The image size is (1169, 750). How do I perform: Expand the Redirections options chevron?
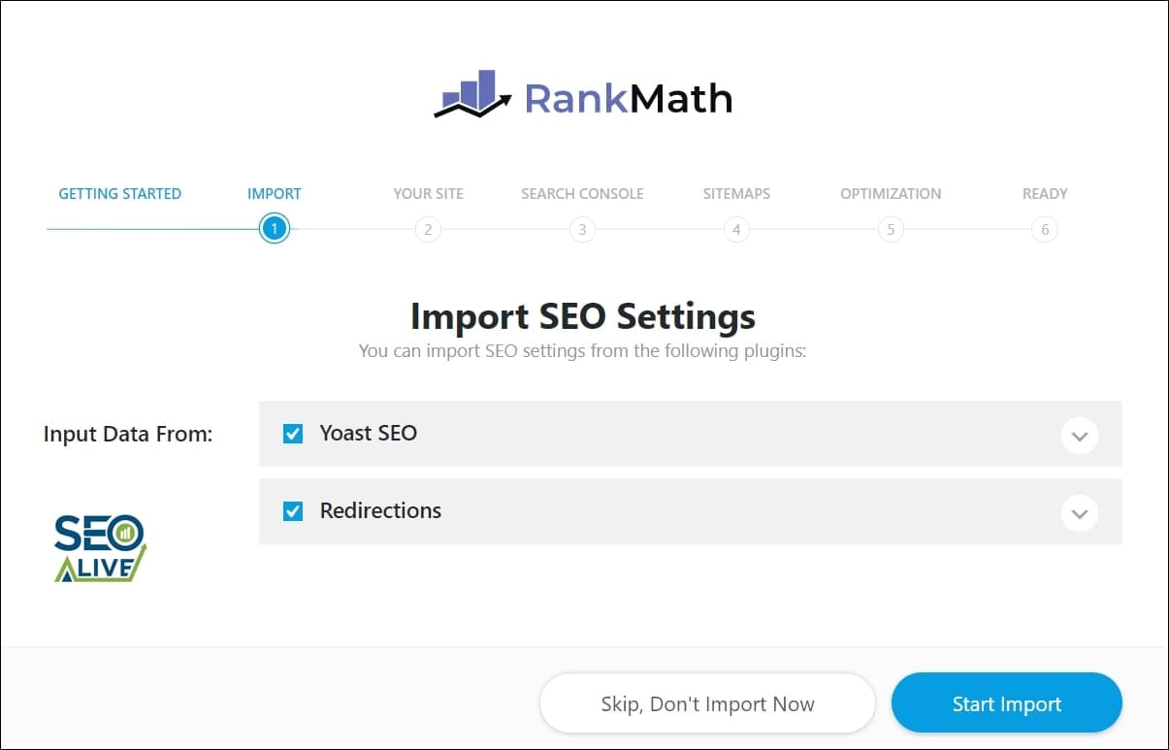[x=1080, y=512]
